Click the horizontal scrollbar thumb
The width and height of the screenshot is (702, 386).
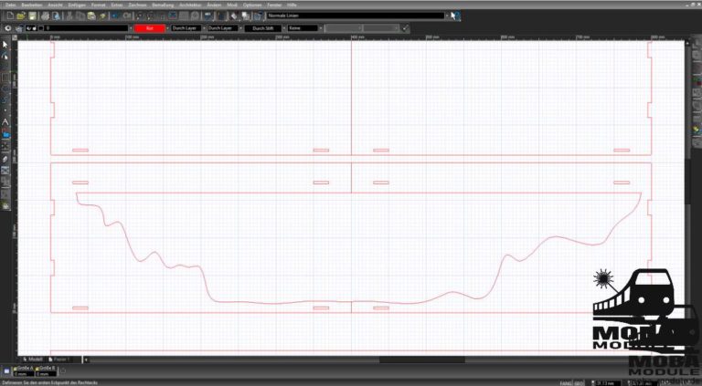421,360
